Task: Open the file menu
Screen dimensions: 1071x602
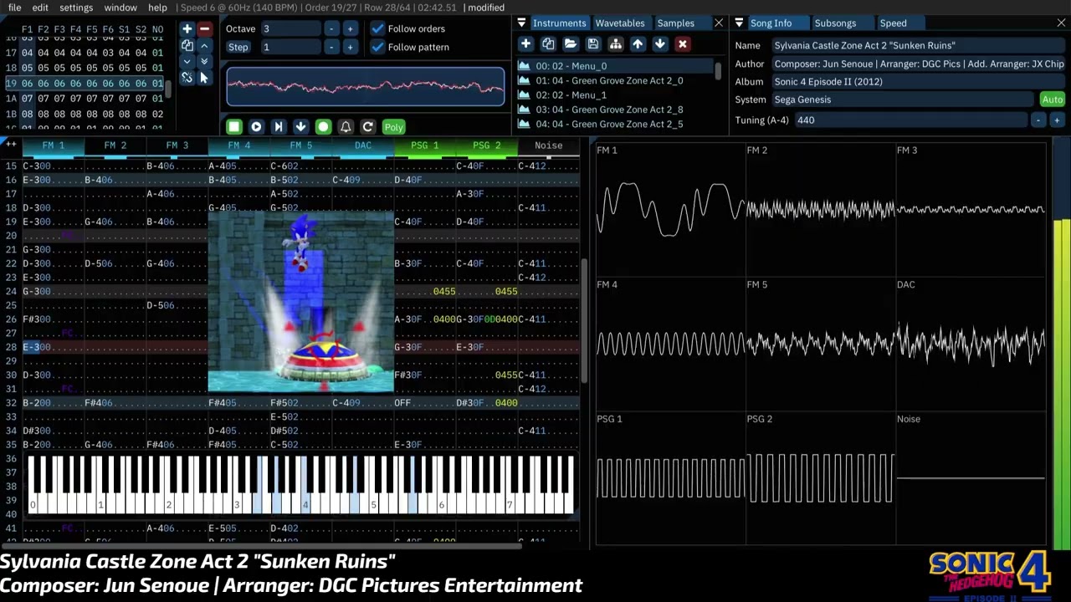Action: pyautogui.click(x=15, y=8)
